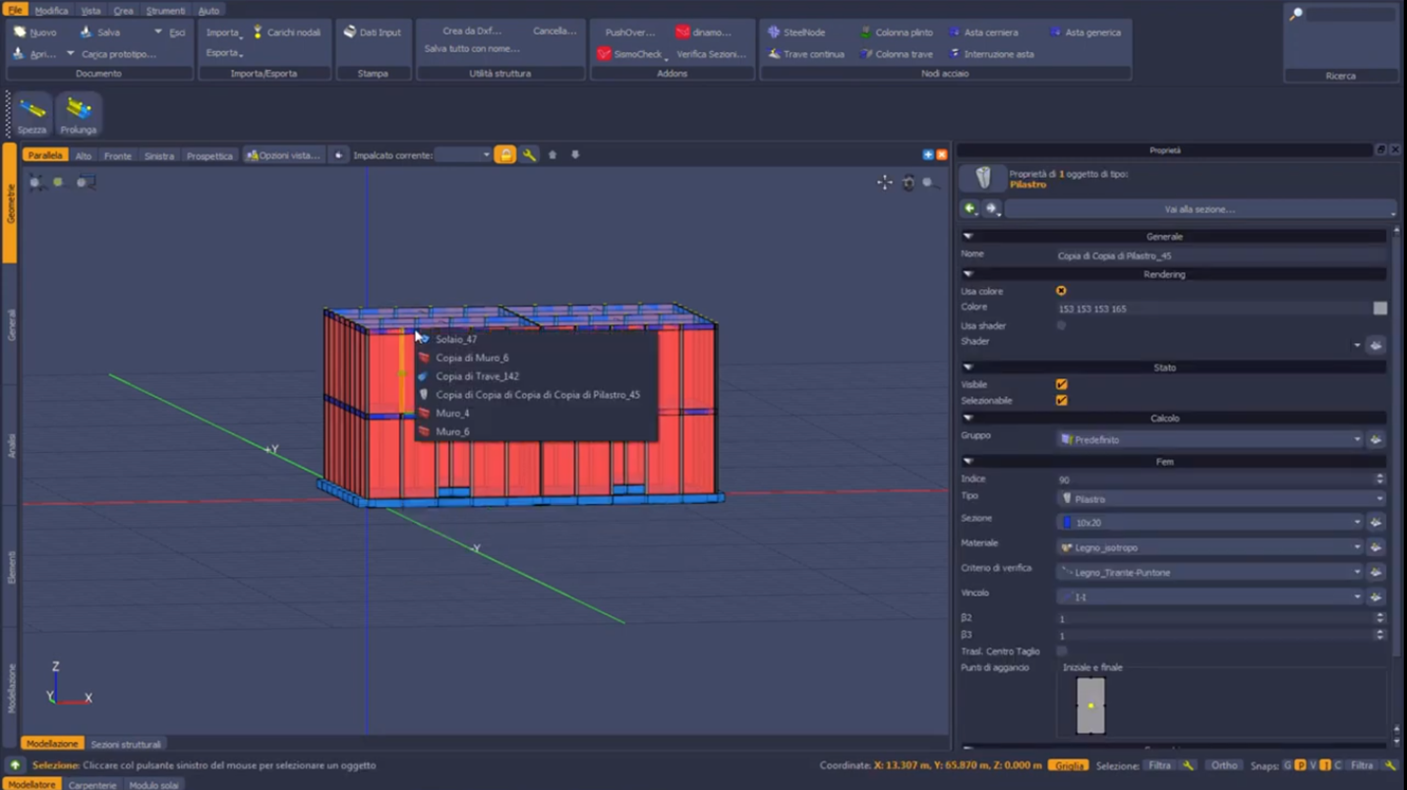The image size is (1407, 790).
Task: Toggle the G snap button
Action: [1287, 765]
